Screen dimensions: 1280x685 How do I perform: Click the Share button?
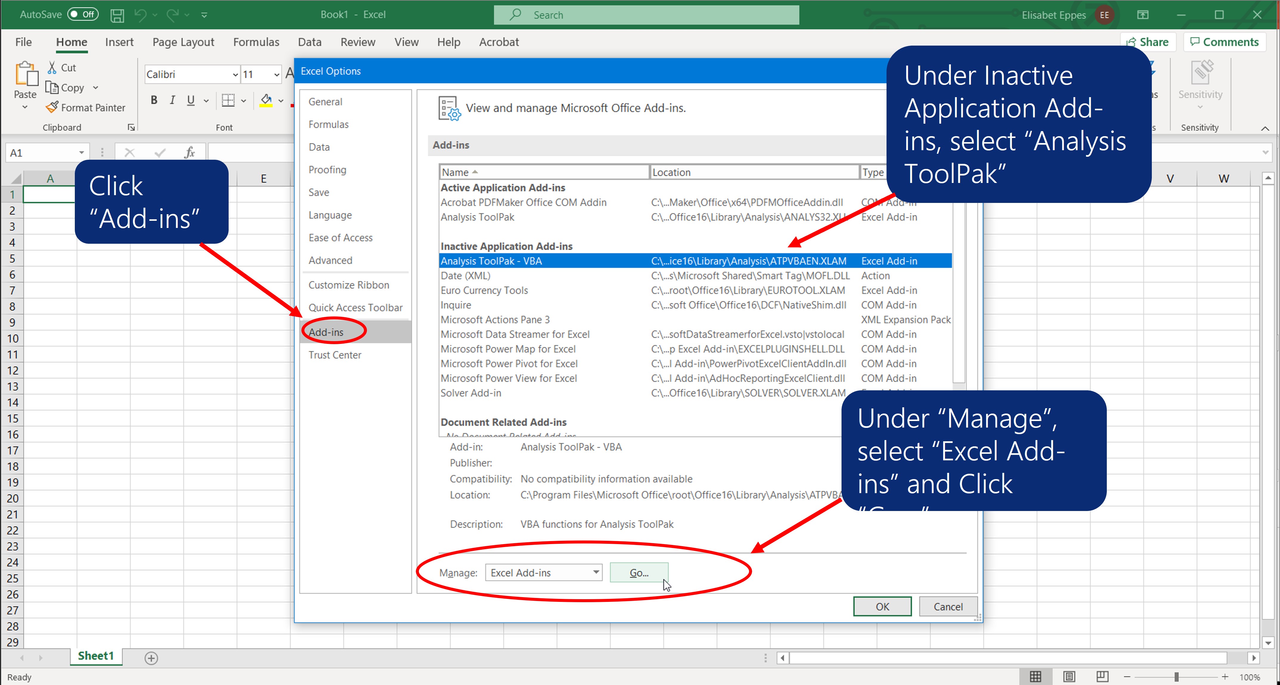[1148, 42]
